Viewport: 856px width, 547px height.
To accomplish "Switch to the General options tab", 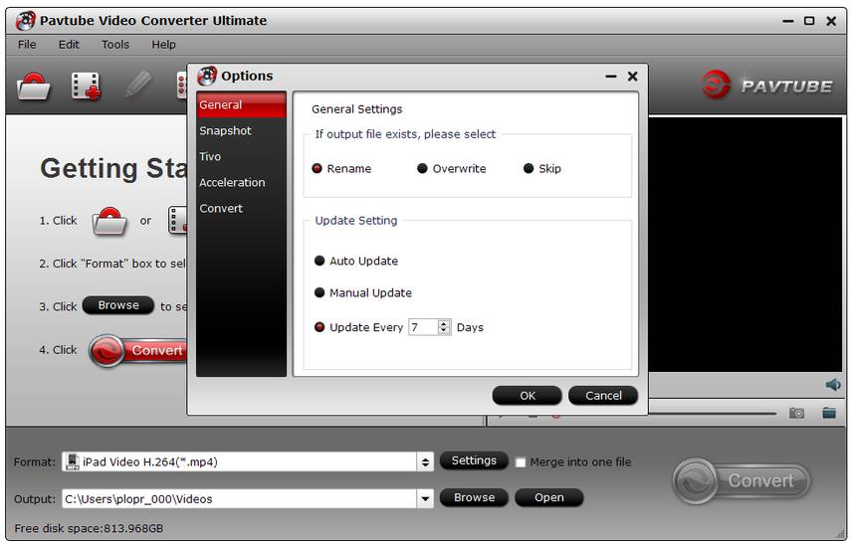I will (241, 104).
